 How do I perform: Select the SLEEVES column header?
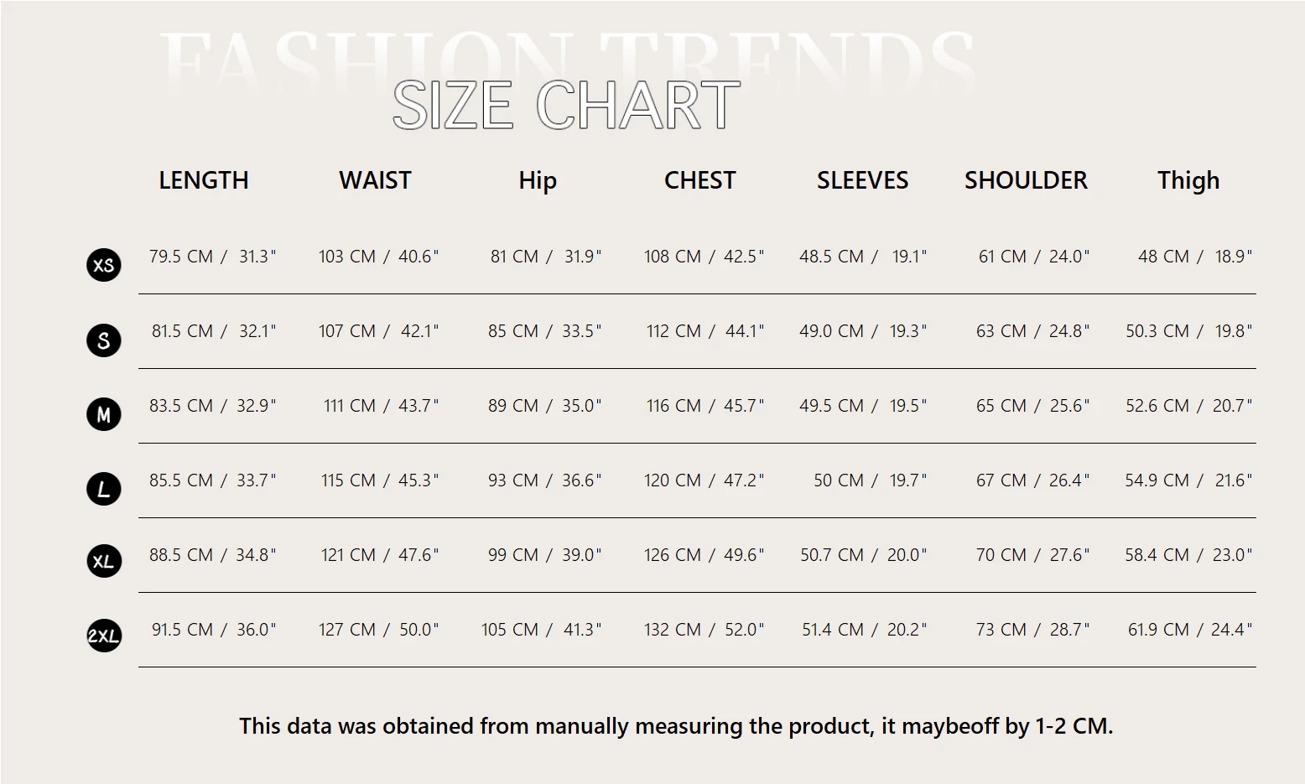tap(862, 180)
